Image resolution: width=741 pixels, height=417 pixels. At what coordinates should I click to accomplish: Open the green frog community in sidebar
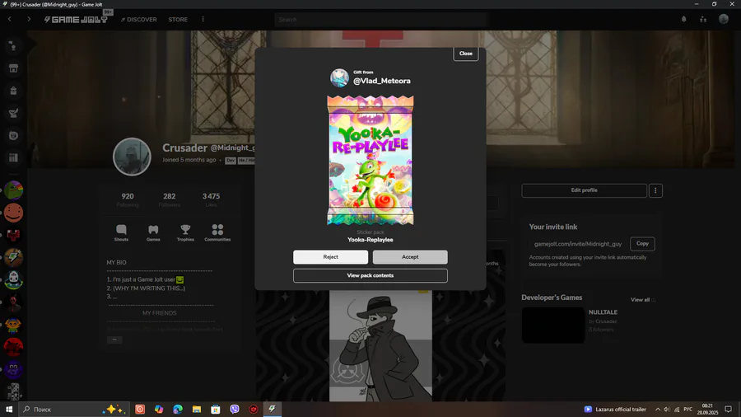point(13,190)
